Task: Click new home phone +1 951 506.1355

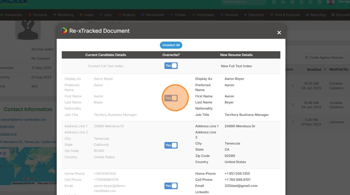Action: point(237,173)
